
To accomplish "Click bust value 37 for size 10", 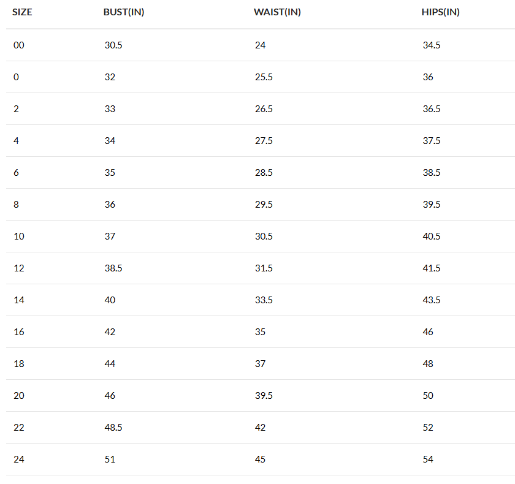I will pyautogui.click(x=110, y=236).
